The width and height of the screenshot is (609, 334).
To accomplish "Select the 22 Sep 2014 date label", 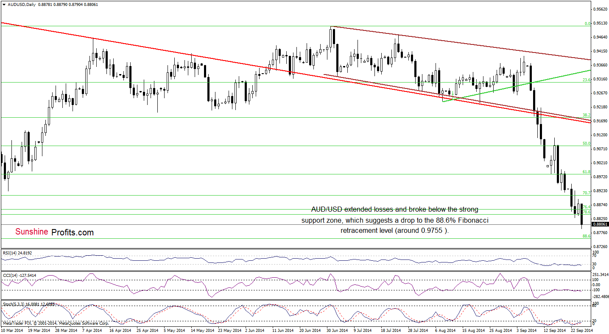I will point(582,330).
